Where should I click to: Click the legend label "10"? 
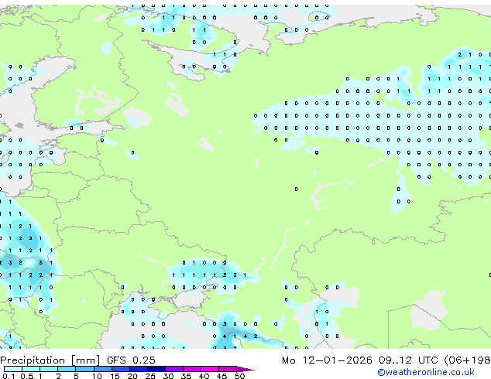point(97,376)
